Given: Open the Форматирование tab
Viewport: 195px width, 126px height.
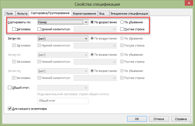Looking at the screenshot, I should click(84, 14).
